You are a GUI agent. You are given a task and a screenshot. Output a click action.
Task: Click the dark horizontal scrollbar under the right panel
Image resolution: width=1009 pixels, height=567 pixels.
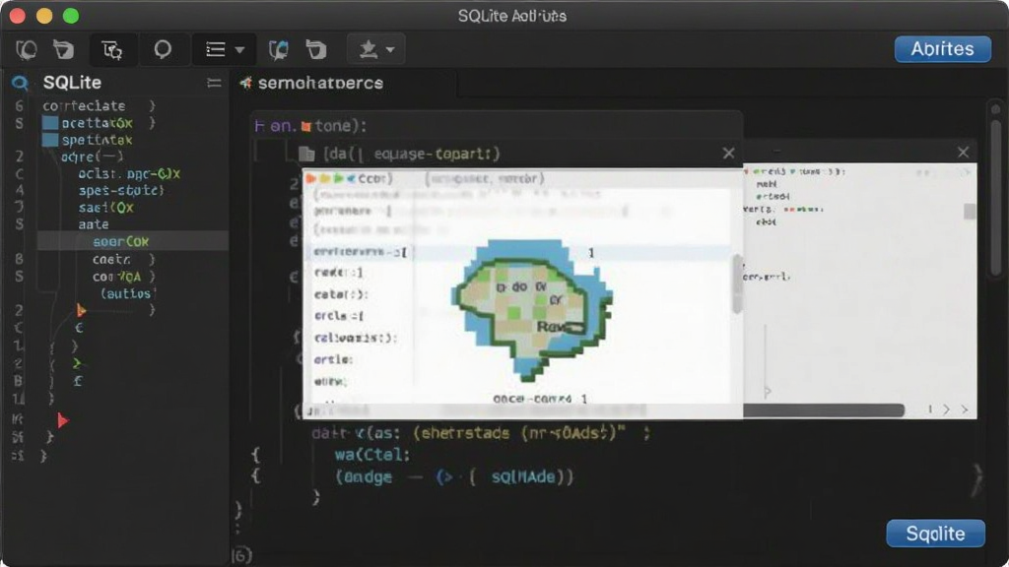824,409
